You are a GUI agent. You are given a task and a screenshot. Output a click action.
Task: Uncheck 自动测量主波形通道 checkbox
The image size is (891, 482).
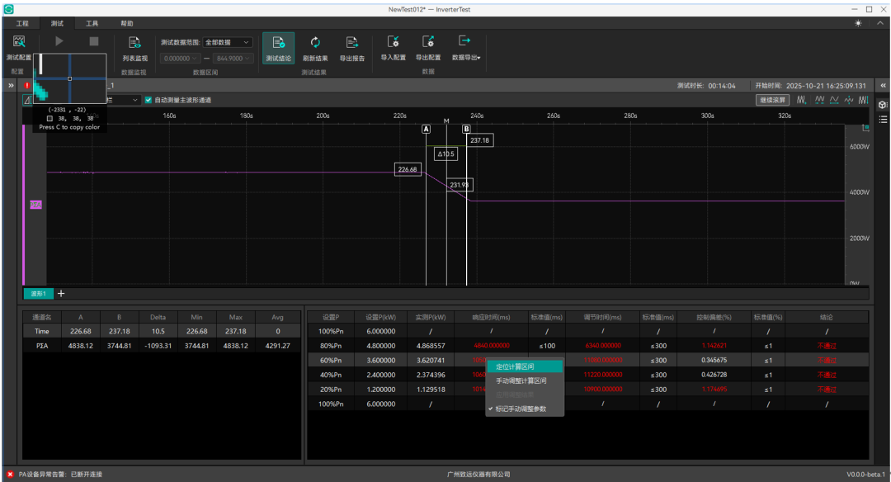point(148,100)
